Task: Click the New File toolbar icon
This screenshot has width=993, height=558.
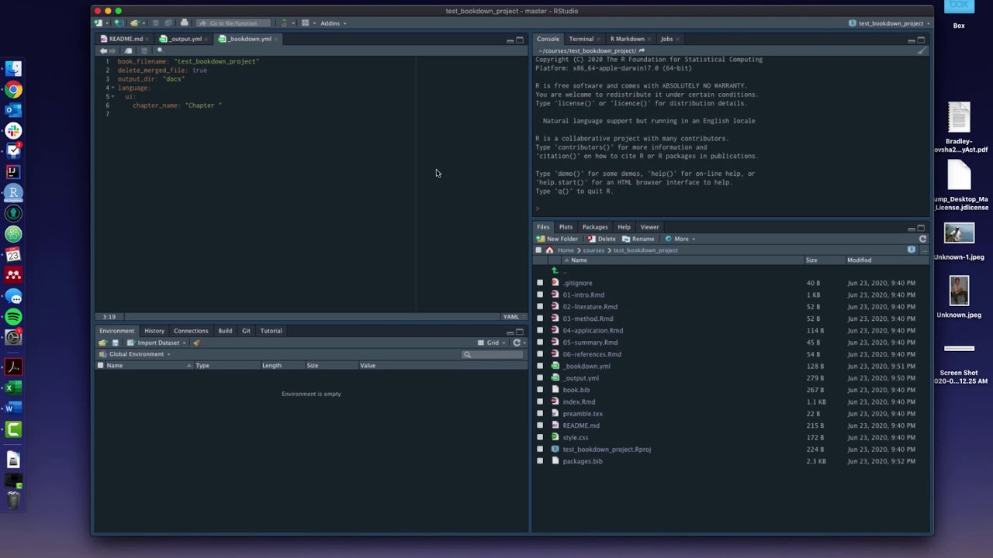Action: (99, 23)
